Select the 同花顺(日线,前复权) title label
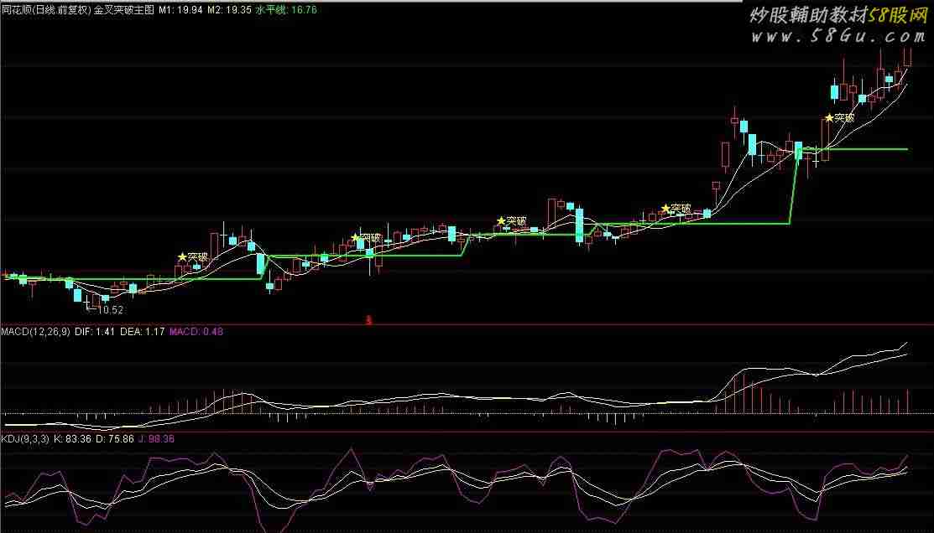934x533 pixels. (x=45, y=8)
